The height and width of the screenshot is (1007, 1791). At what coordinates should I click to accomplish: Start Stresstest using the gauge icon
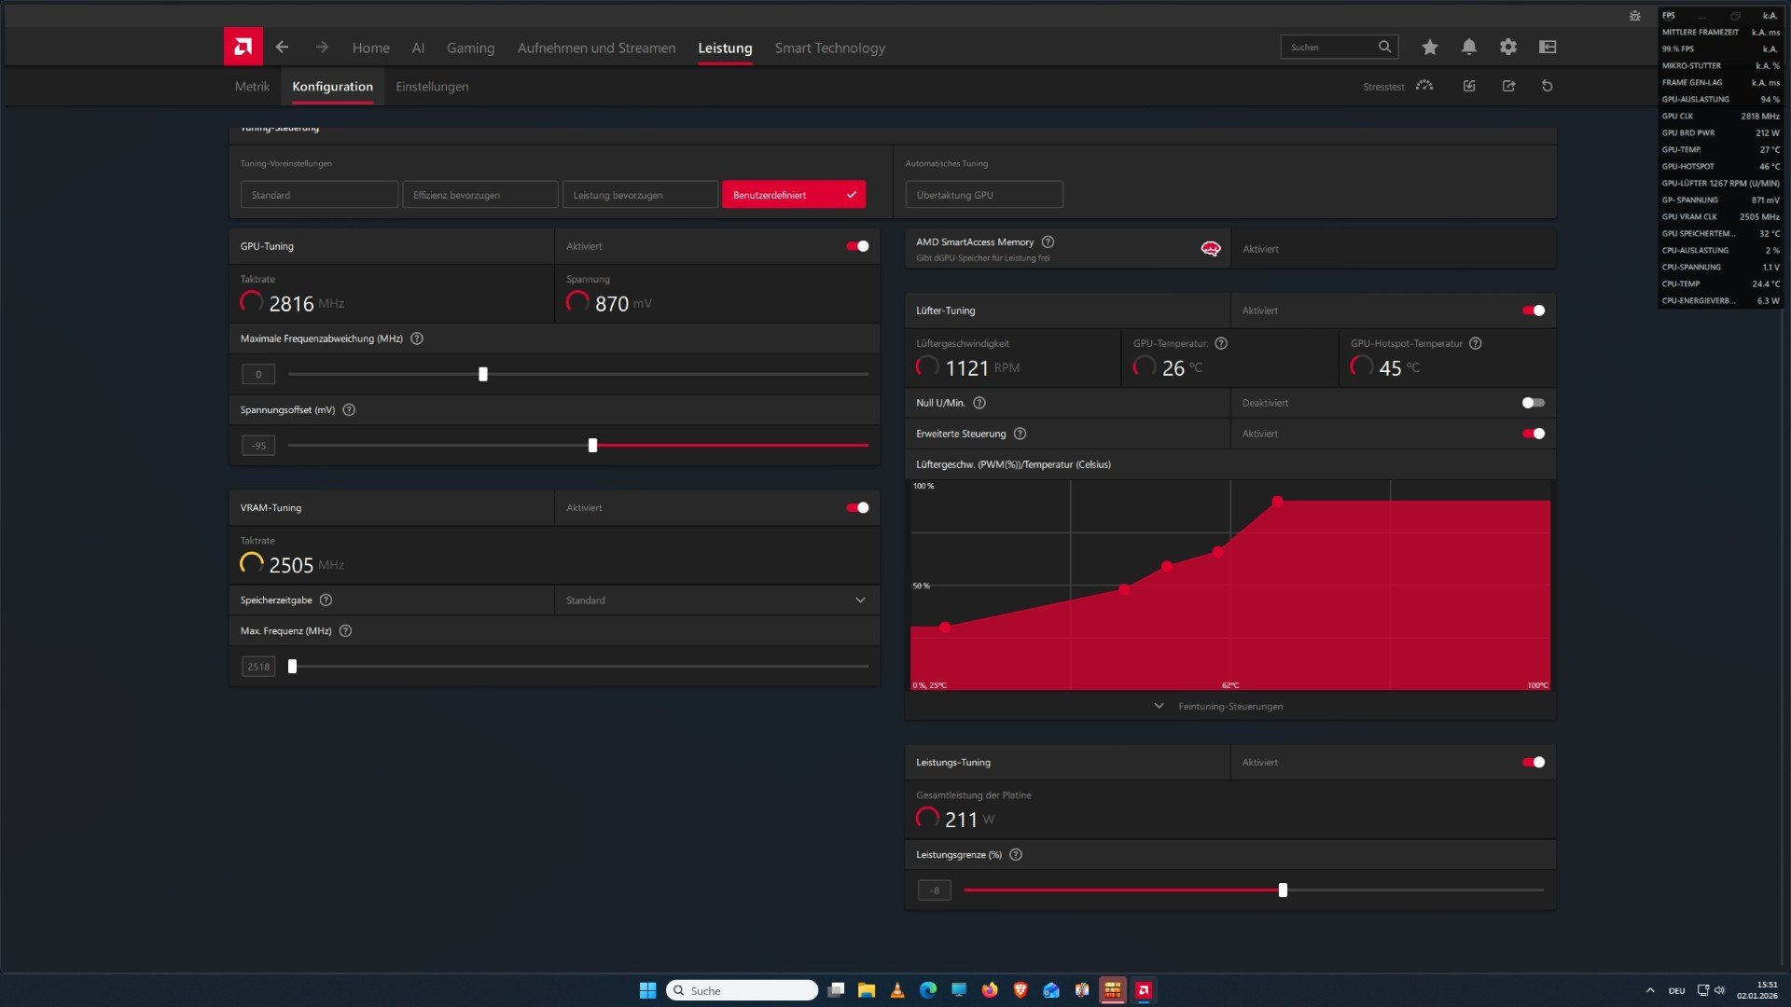coord(1423,86)
